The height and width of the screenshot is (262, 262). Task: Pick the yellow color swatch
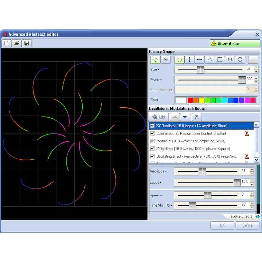[x=201, y=100]
